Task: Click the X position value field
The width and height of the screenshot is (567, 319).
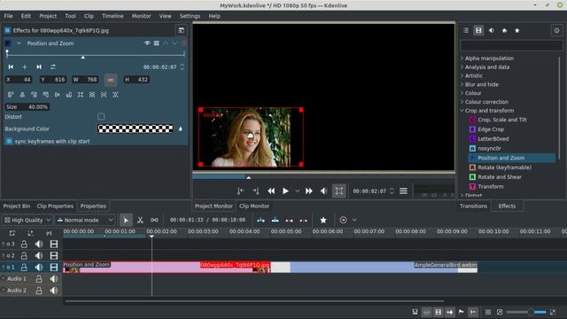Action: (x=19, y=80)
